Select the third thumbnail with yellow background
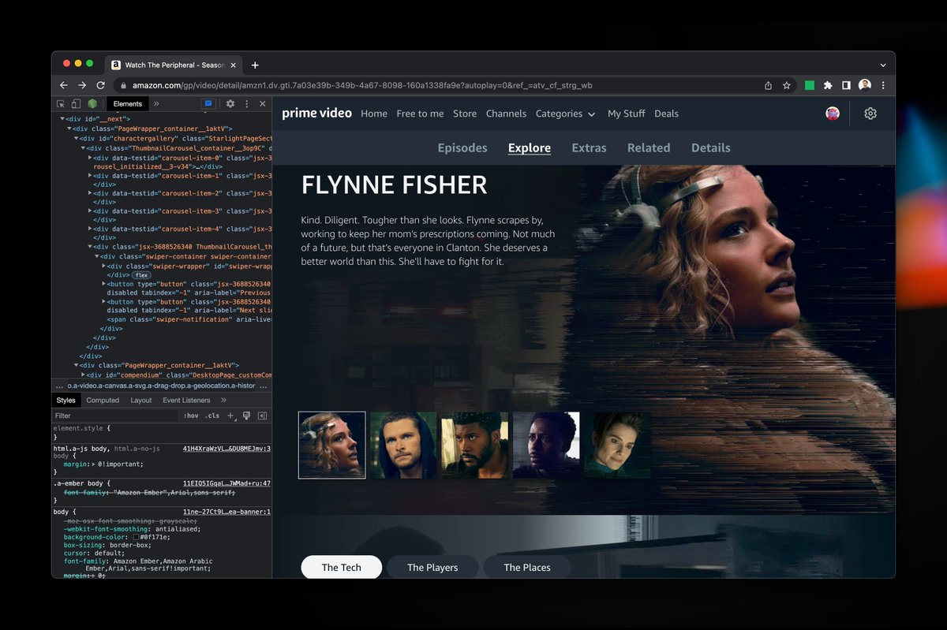This screenshot has height=630, width=947. [475, 445]
